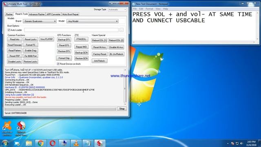Open the Avast Free Antivirus desktop icon
The image size is (261, 147).
pyautogui.click(x=7, y=129)
